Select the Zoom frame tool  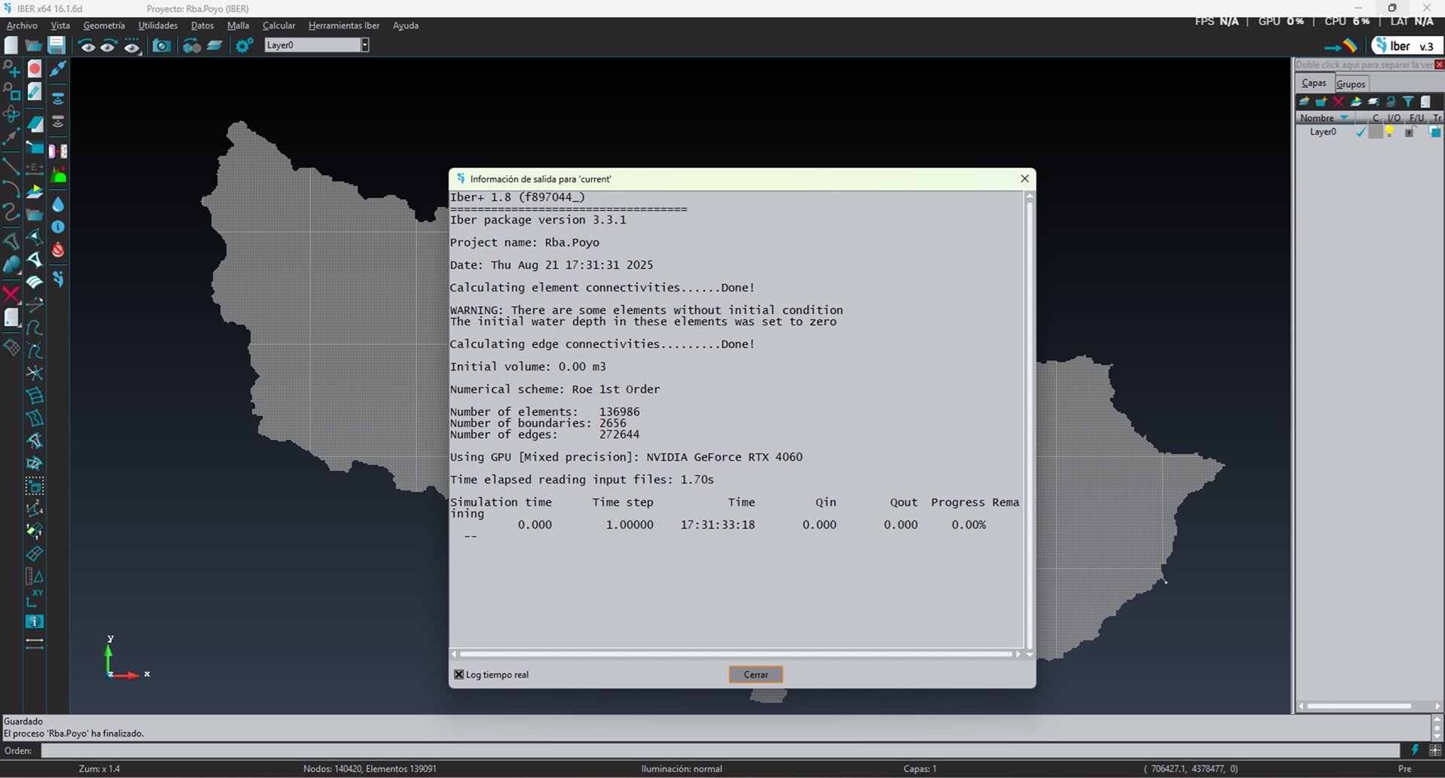coord(11,92)
